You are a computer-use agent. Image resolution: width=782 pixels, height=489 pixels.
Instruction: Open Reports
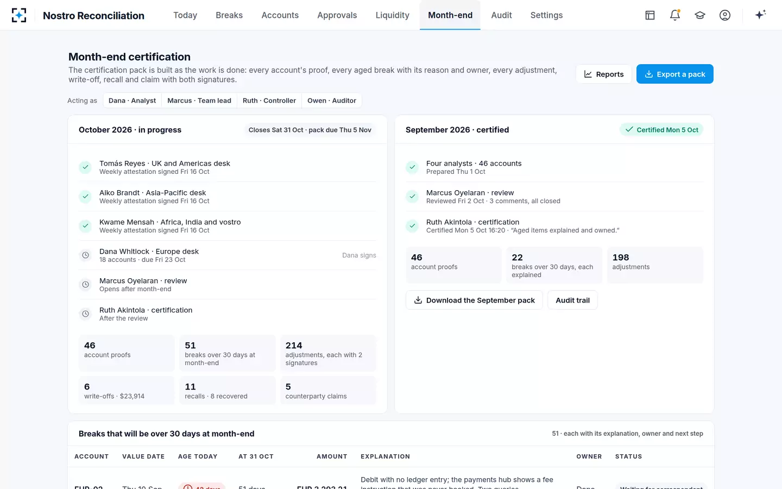(x=604, y=74)
